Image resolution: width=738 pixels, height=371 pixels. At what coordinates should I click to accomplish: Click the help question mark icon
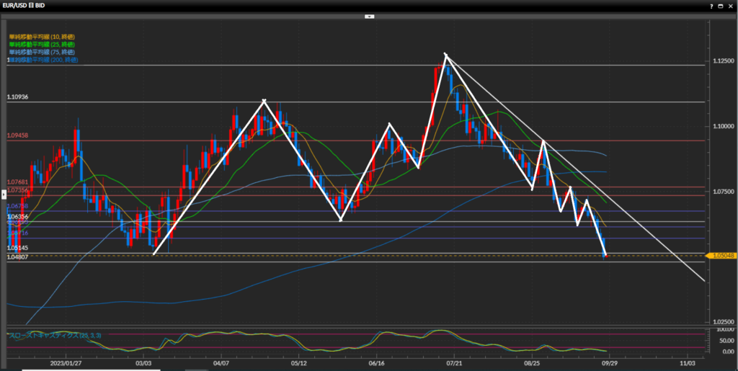click(x=711, y=5)
